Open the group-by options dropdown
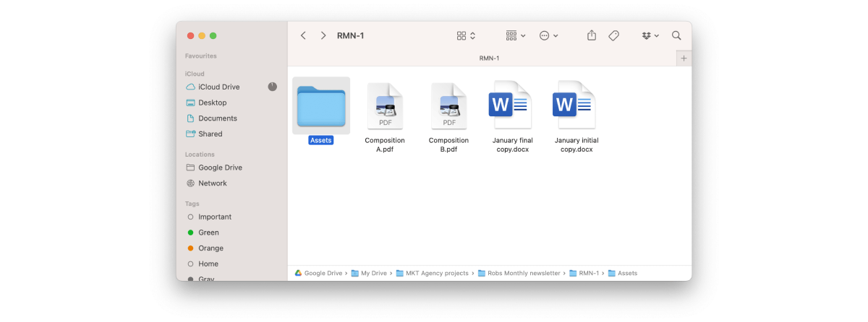This screenshot has width=868, height=322. pyautogui.click(x=516, y=35)
